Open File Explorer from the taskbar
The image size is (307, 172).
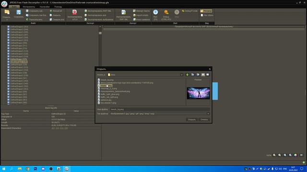(x=20, y=169)
